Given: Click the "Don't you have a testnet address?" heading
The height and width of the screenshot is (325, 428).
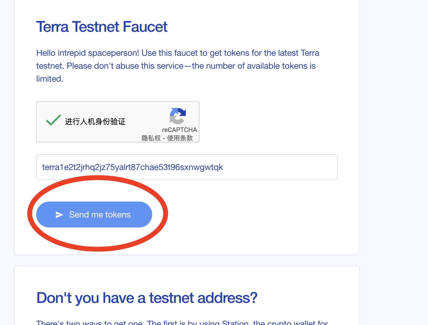Looking at the screenshot, I should pos(147,298).
